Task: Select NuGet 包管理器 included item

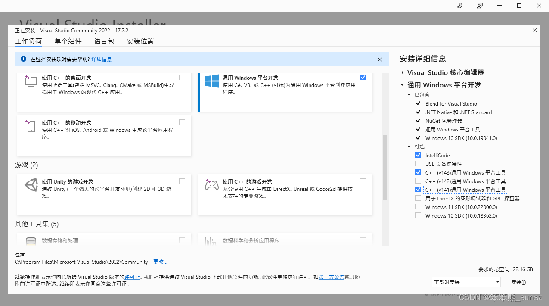Action: tap(444, 121)
